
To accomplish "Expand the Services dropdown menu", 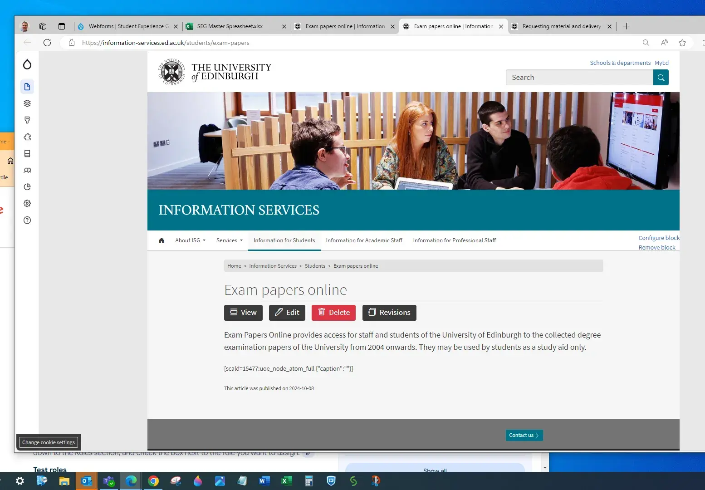I will point(229,240).
